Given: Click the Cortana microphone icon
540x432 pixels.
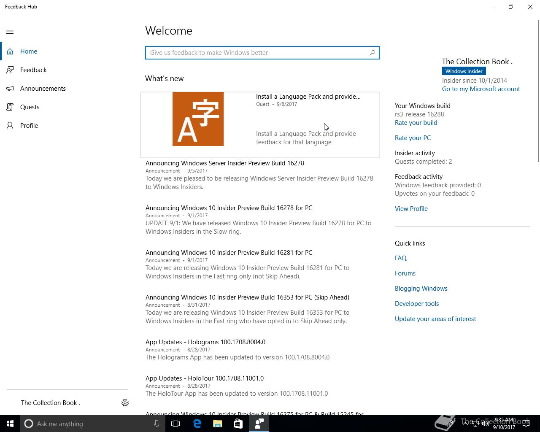Looking at the screenshot, I should pos(157,424).
